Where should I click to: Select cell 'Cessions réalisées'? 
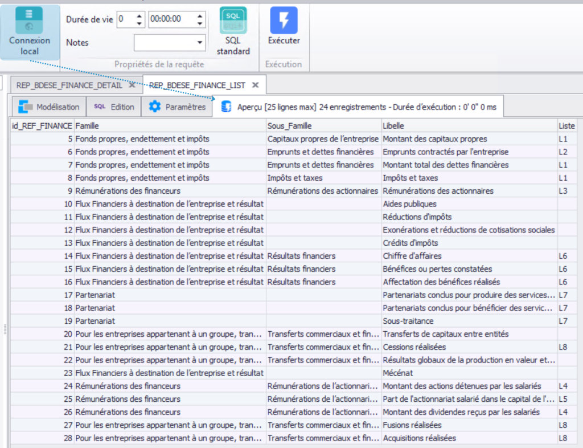(469, 347)
